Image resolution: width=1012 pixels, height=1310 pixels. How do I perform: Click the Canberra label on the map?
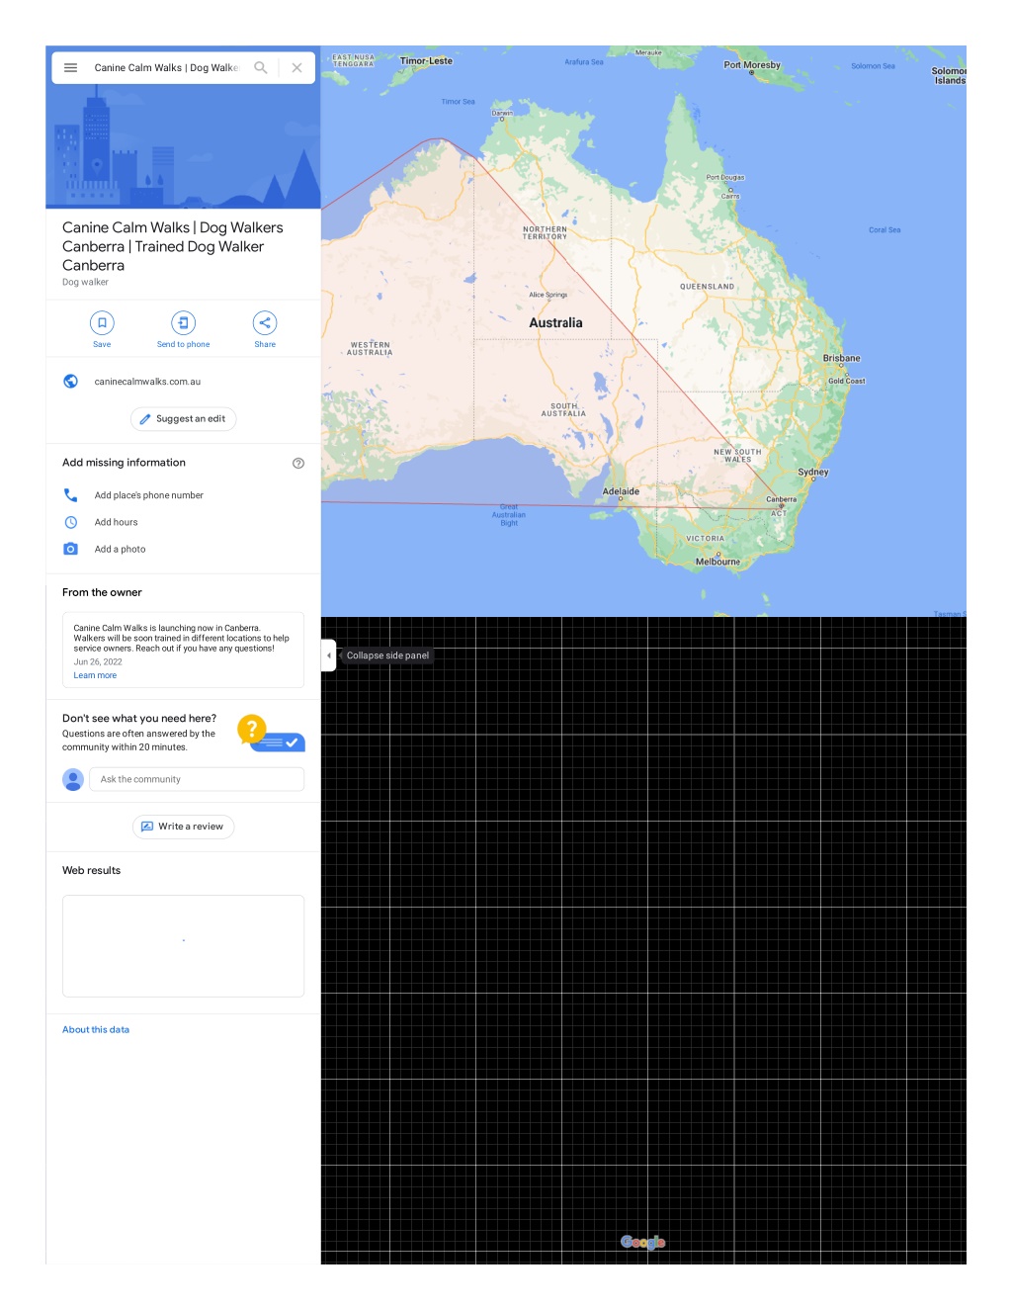point(781,499)
